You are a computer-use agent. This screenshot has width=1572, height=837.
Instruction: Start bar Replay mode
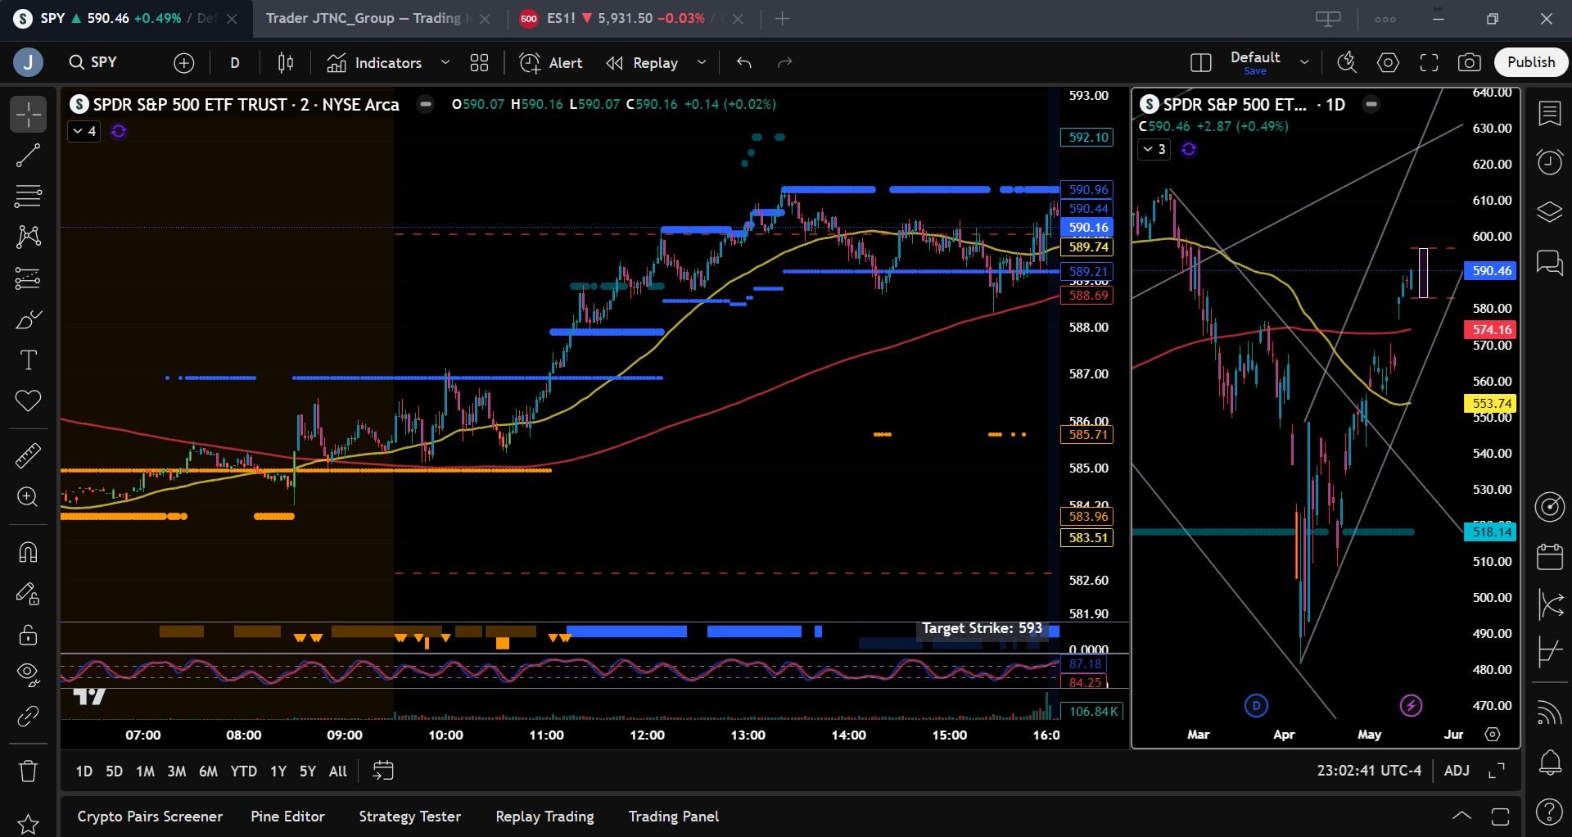(642, 62)
